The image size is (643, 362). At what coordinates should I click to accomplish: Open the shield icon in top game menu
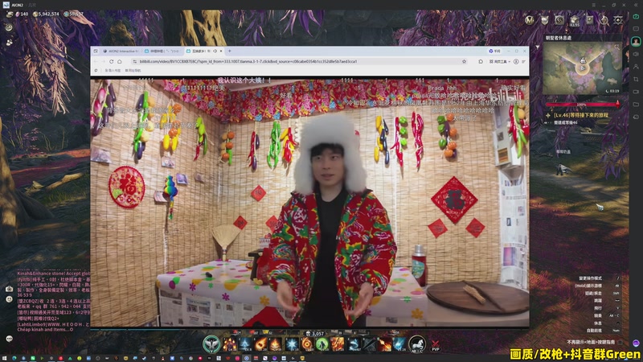(545, 20)
